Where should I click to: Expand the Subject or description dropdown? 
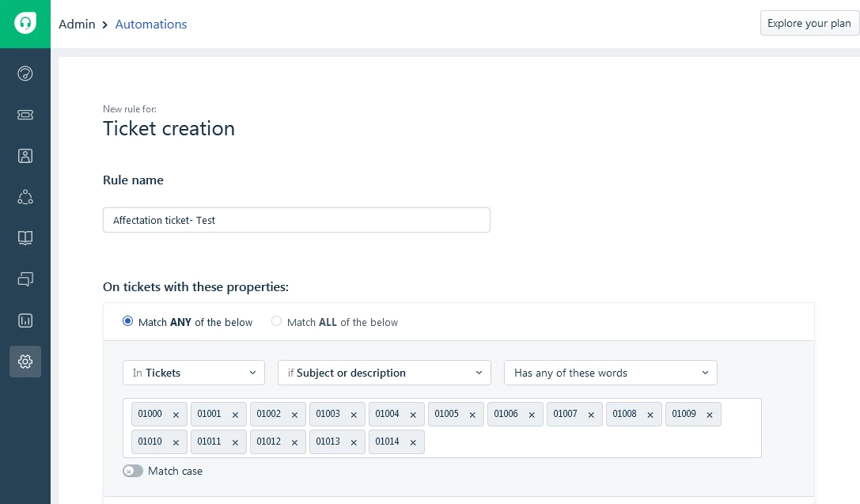point(385,373)
